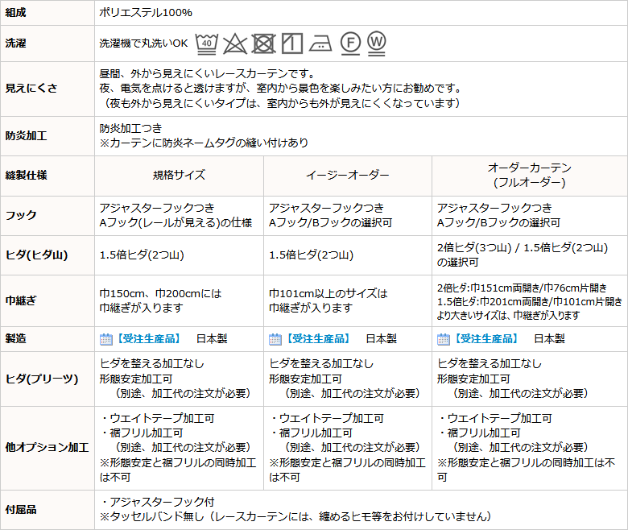Click the 付属品 row label
Viewport: 628px width, 530px height.
(x=21, y=509)
